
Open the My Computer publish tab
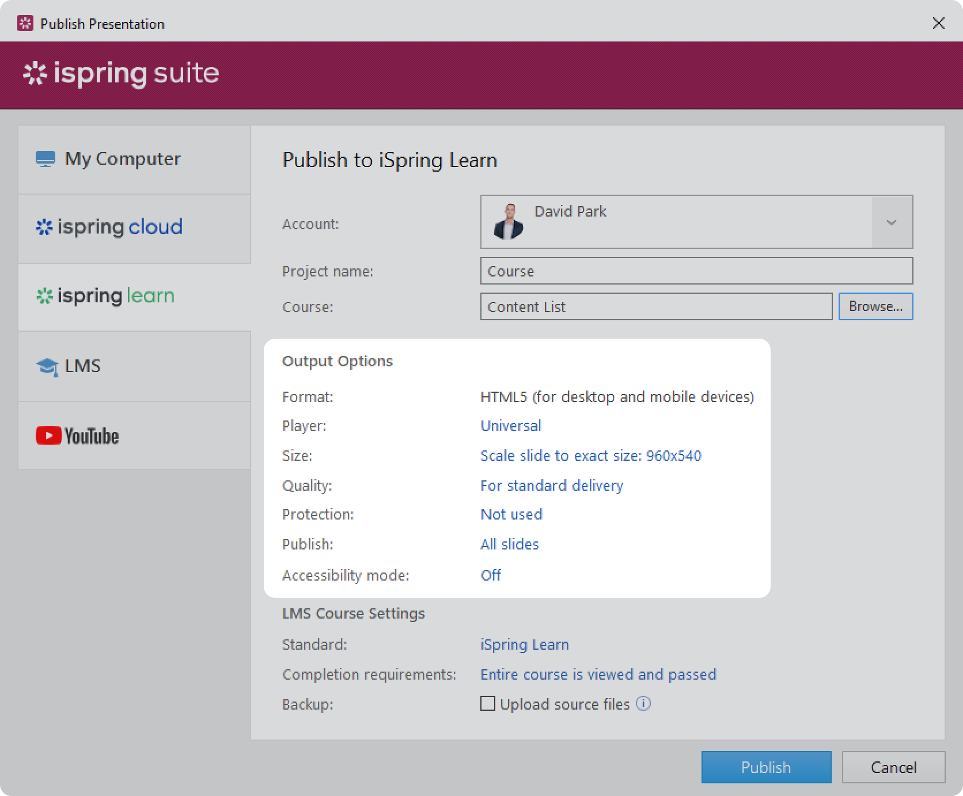[x=134, y=160]
